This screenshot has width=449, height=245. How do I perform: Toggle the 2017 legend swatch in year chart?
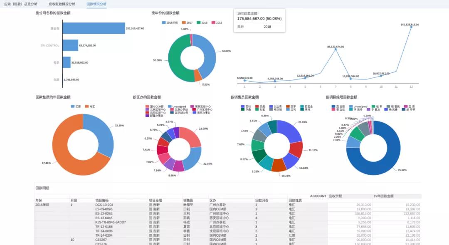[183, 22]
